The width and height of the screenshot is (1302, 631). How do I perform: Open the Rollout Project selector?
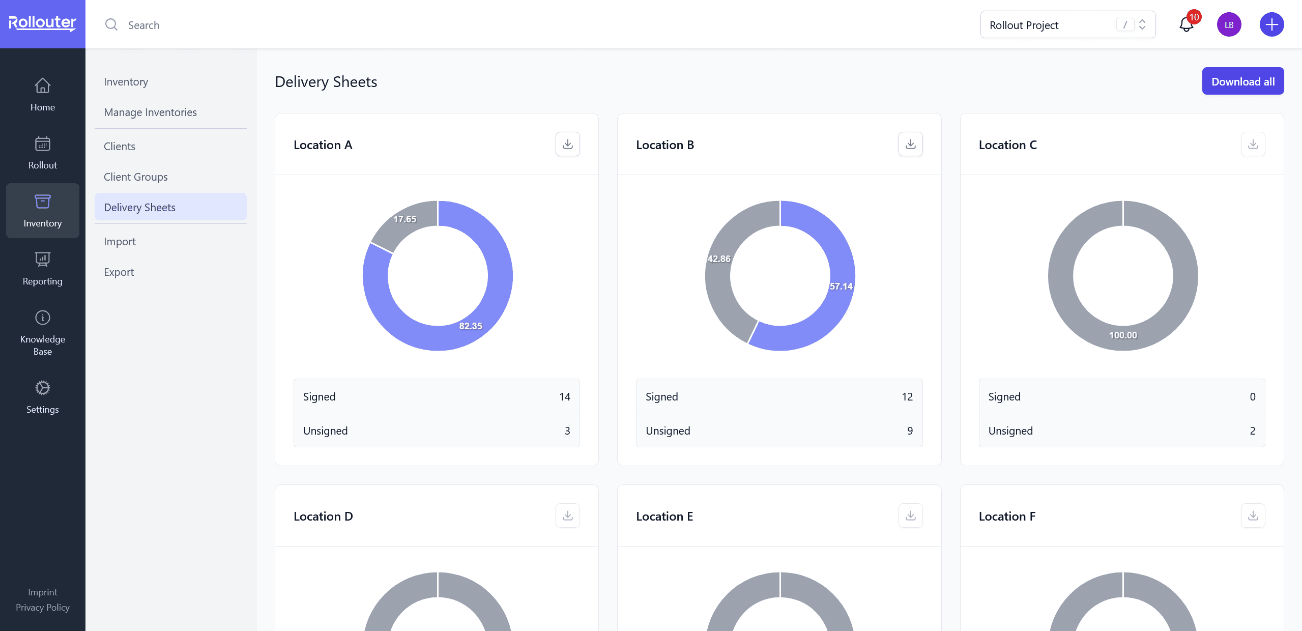click(x=1067, y=24)
